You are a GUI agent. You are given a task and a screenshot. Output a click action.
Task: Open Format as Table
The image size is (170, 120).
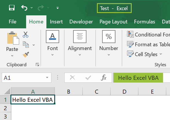click(x=149, y=44)
